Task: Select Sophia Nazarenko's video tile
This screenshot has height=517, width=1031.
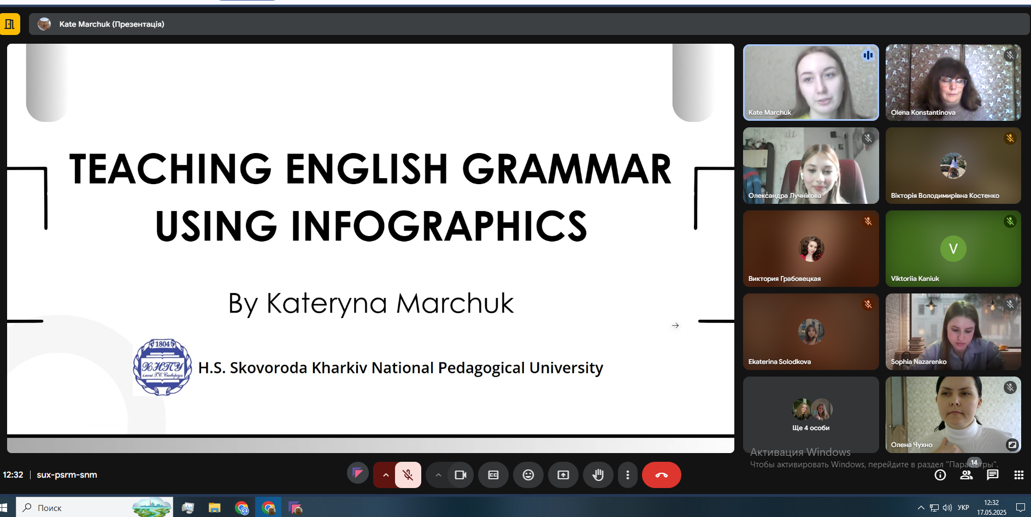Action: (x=953, y=332)
